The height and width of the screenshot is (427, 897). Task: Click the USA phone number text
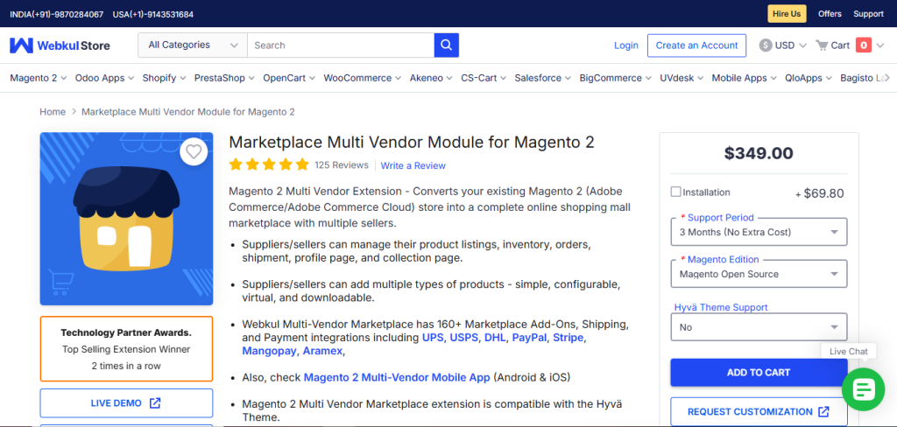[x=153, y=14]
